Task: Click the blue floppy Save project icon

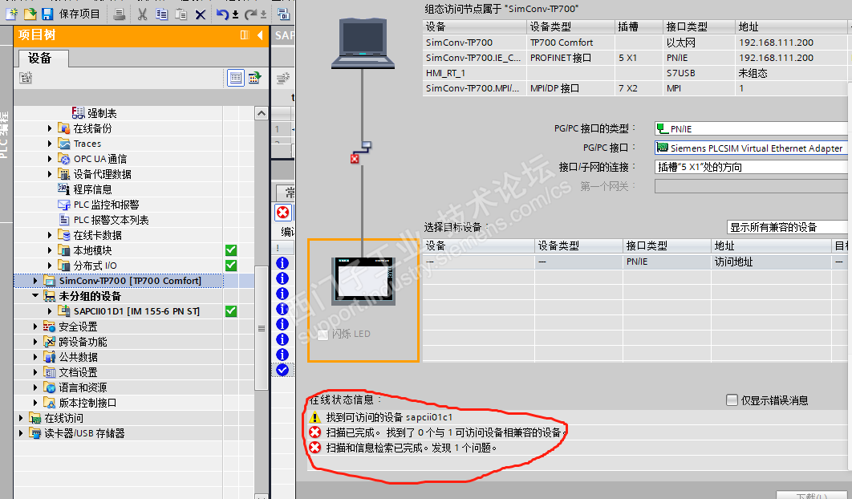Action: click(x=47, y=14)
